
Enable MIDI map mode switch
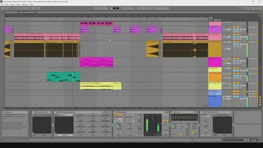pos(251,8)
